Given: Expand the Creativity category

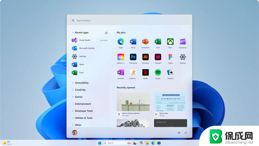Looking at the screenshot, I should tap(79, 90).
